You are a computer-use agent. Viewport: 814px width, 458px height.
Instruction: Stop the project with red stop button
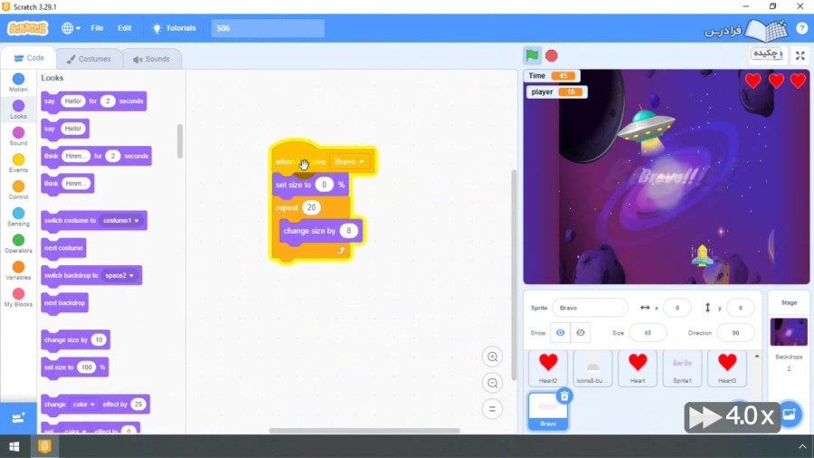[x=552, y=55]
